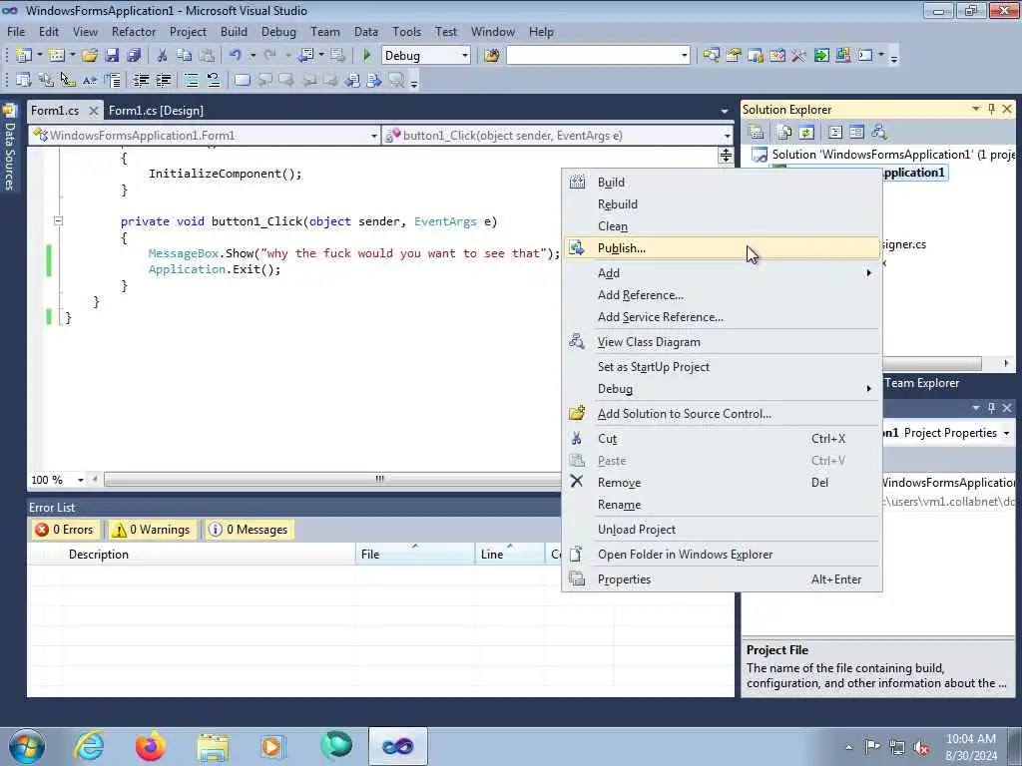Image resolution: width=1022 pixels, height=766 pixels.
Task: Choose Build from the context menu
Action: 722,183
